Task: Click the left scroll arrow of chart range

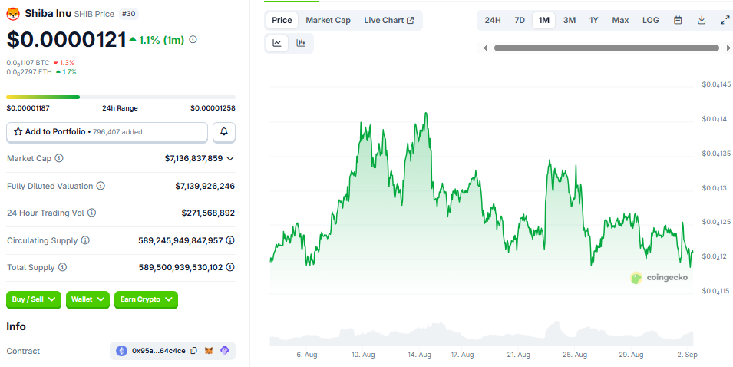Action: tap(485, 48)
